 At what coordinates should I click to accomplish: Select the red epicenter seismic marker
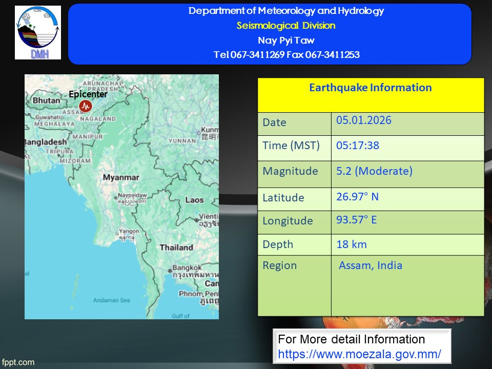[x=86, y=106]
